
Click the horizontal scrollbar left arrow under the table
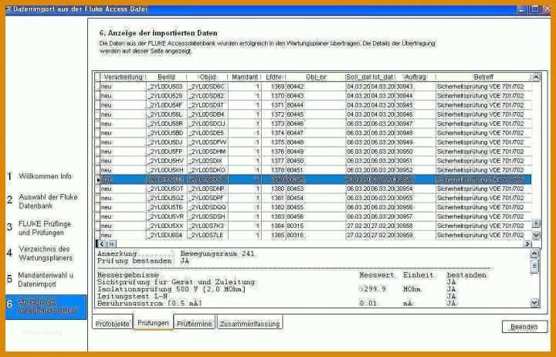[102, 244]
